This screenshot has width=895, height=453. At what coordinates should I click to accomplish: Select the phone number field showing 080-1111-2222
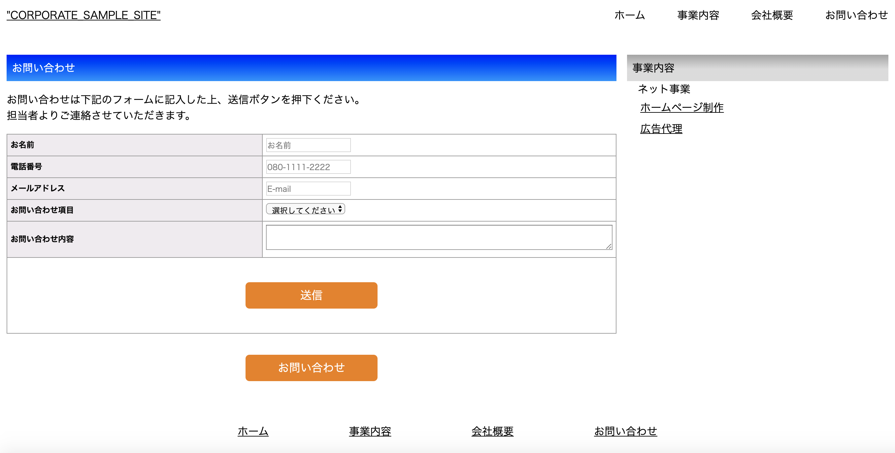point(308,166)
